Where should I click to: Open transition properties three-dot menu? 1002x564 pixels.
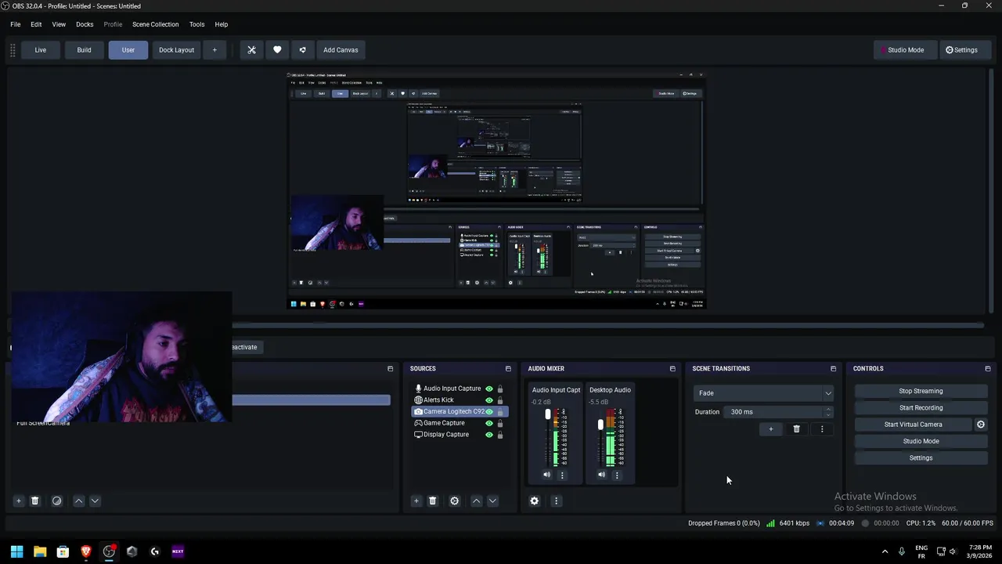[821, 429]
